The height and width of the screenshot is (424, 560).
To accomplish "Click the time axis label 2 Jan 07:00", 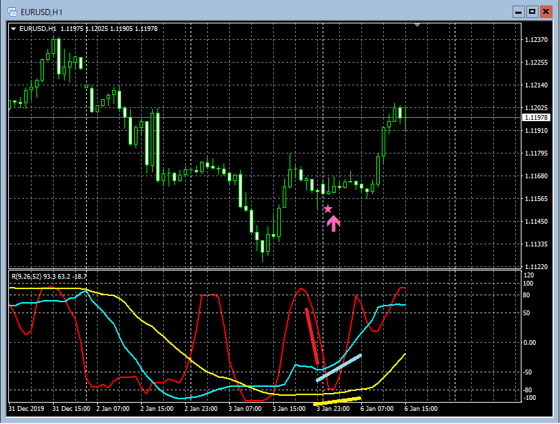I will (x=113, y=409).
